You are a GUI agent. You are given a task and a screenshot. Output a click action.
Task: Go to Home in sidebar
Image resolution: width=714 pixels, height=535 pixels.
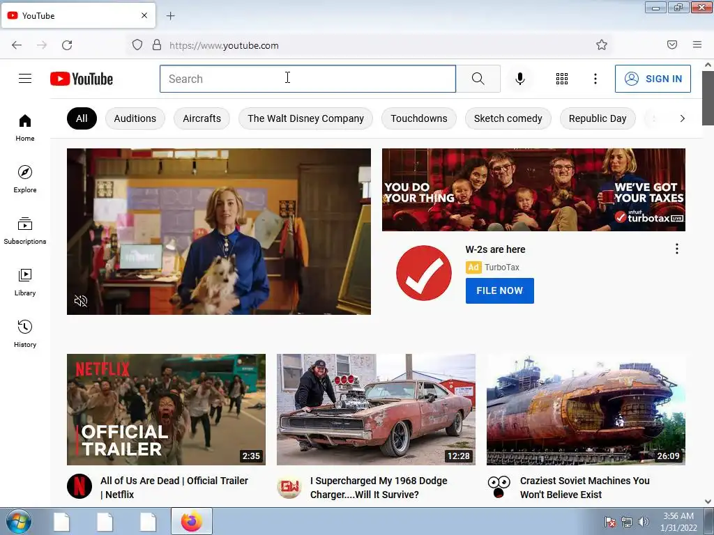[25, 128]
